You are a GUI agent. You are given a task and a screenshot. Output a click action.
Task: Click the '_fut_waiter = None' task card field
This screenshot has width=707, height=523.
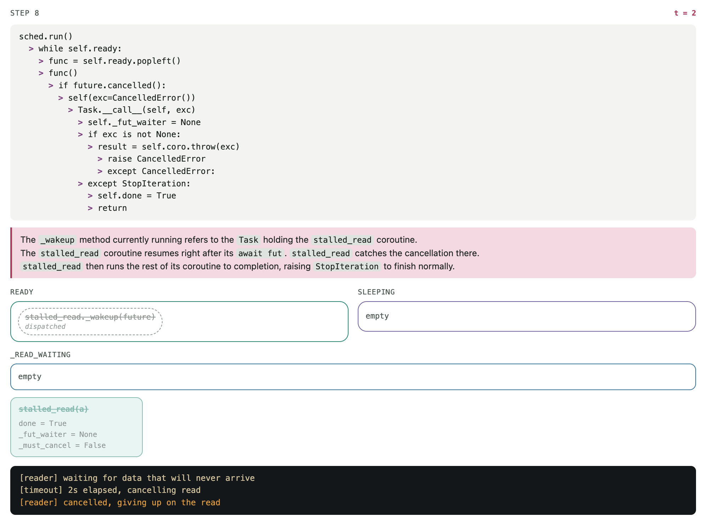(x=58, y=434)
